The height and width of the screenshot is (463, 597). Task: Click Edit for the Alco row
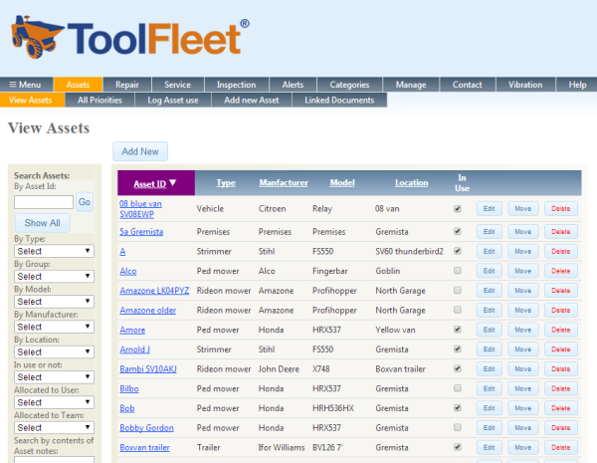pos(489,271)
